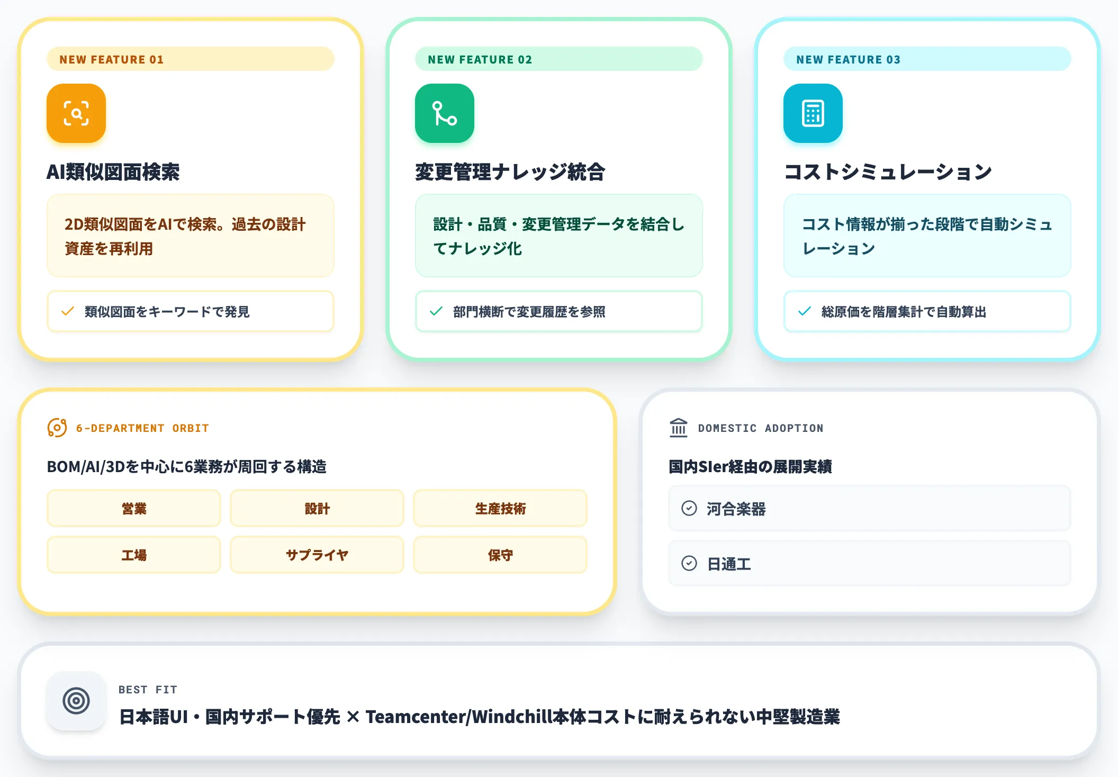Click the 生産技術 department chip
Image resolution: width=1118 pixels, height=777 pixels.
pos(500,509)
